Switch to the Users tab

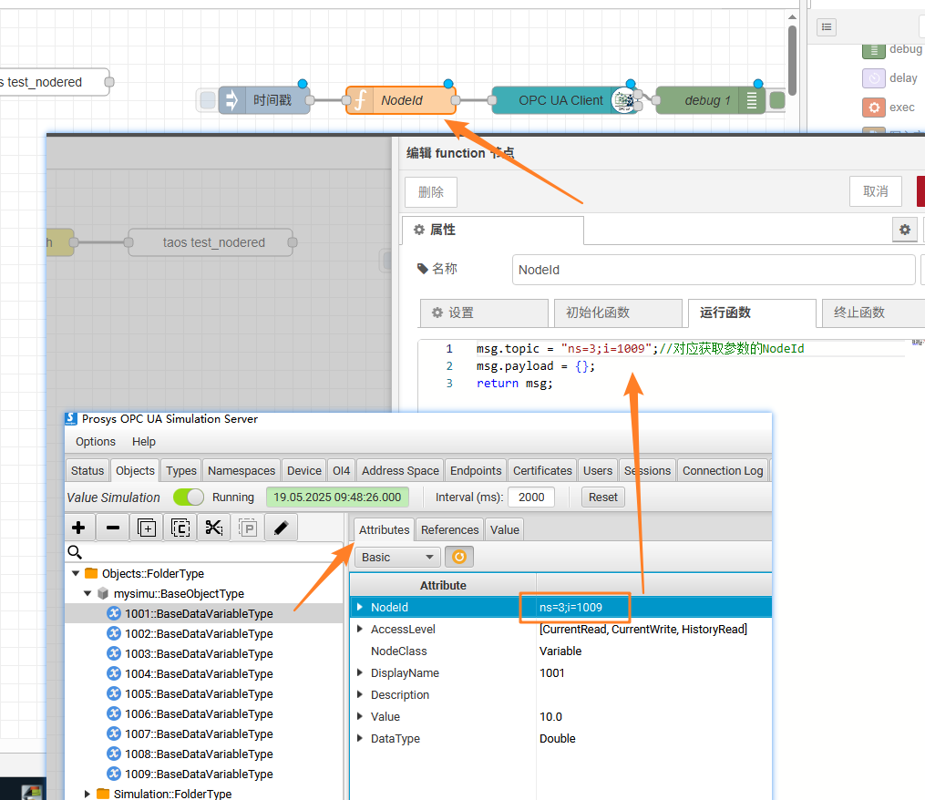coord(598,470)
